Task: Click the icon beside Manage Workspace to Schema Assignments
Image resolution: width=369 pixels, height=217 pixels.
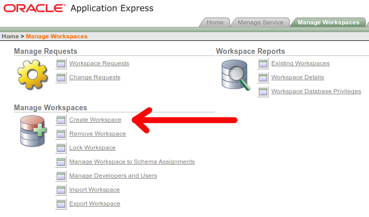Action: pos(61,162)
